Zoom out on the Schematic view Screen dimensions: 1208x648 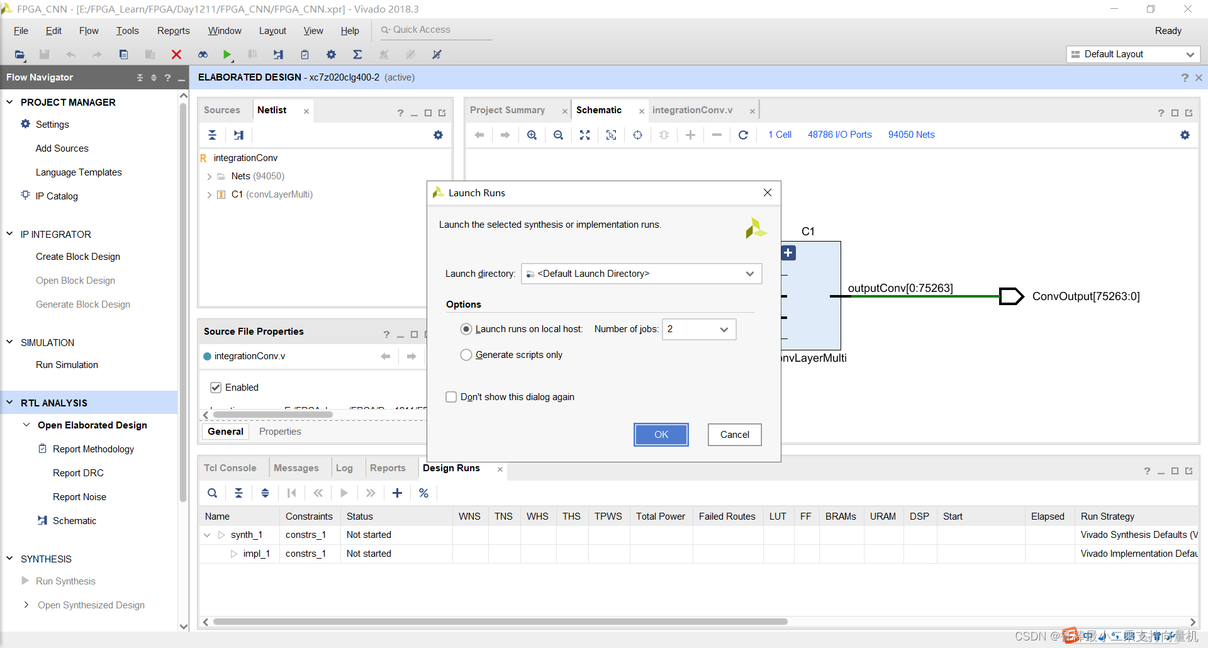click(x=558, y=135)
